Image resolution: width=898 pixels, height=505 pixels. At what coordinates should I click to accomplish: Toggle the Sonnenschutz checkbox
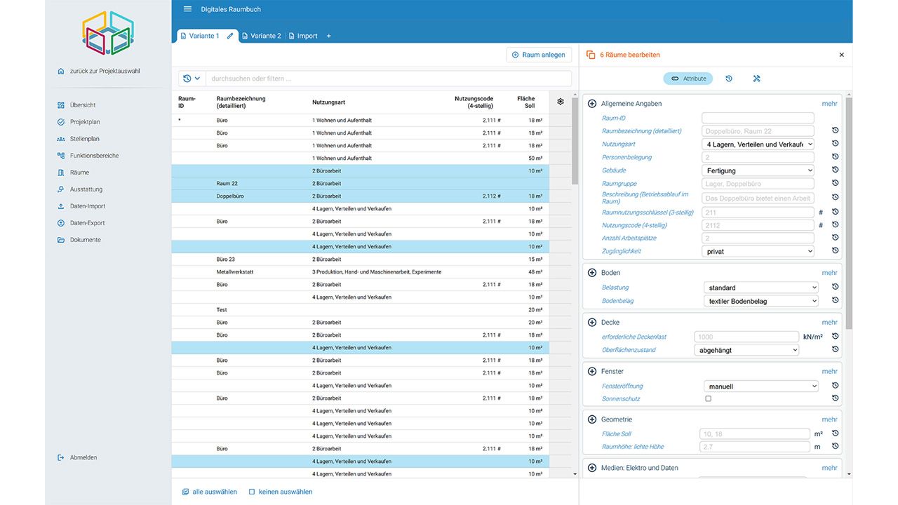(708, 398)
